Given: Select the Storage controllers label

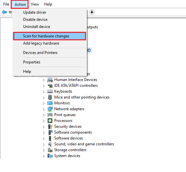Looking at the screenshot, I should click(x=70, y=150).
